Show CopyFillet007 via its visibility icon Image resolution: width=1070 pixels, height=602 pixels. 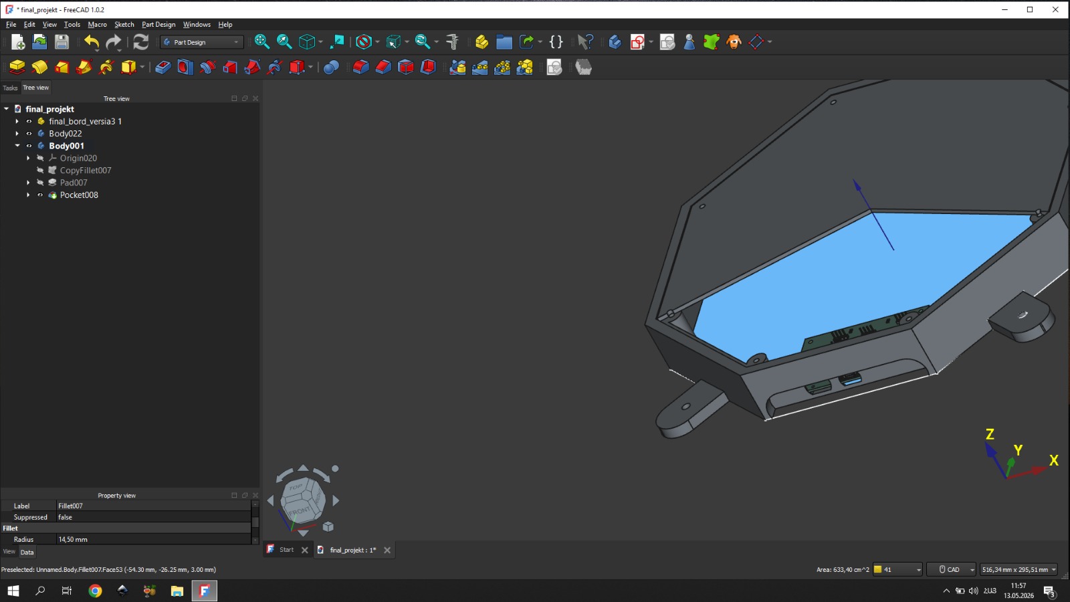[x=40, y=171]
